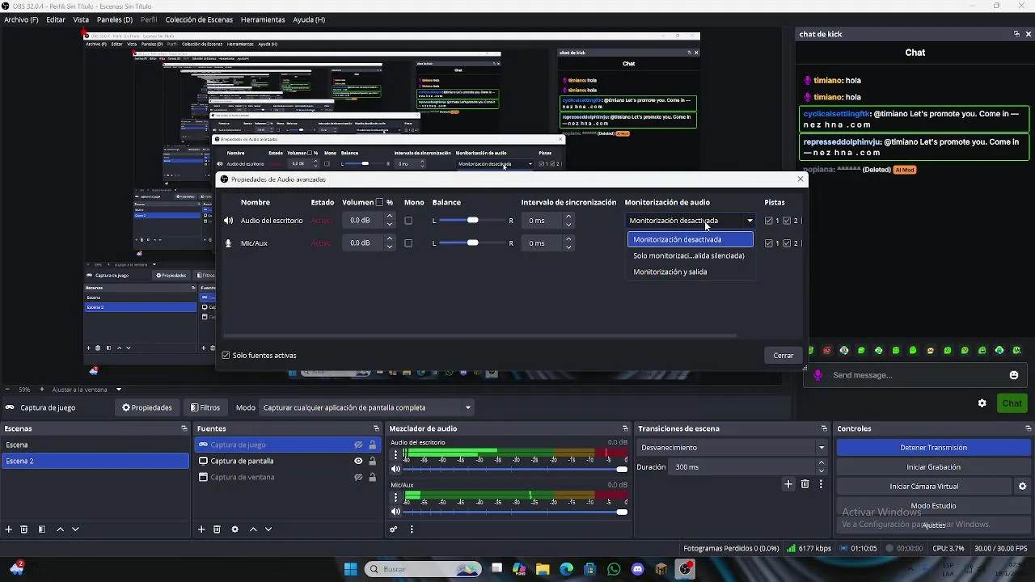Toggle the Volumen percent checkbox

tap(379, 202)
